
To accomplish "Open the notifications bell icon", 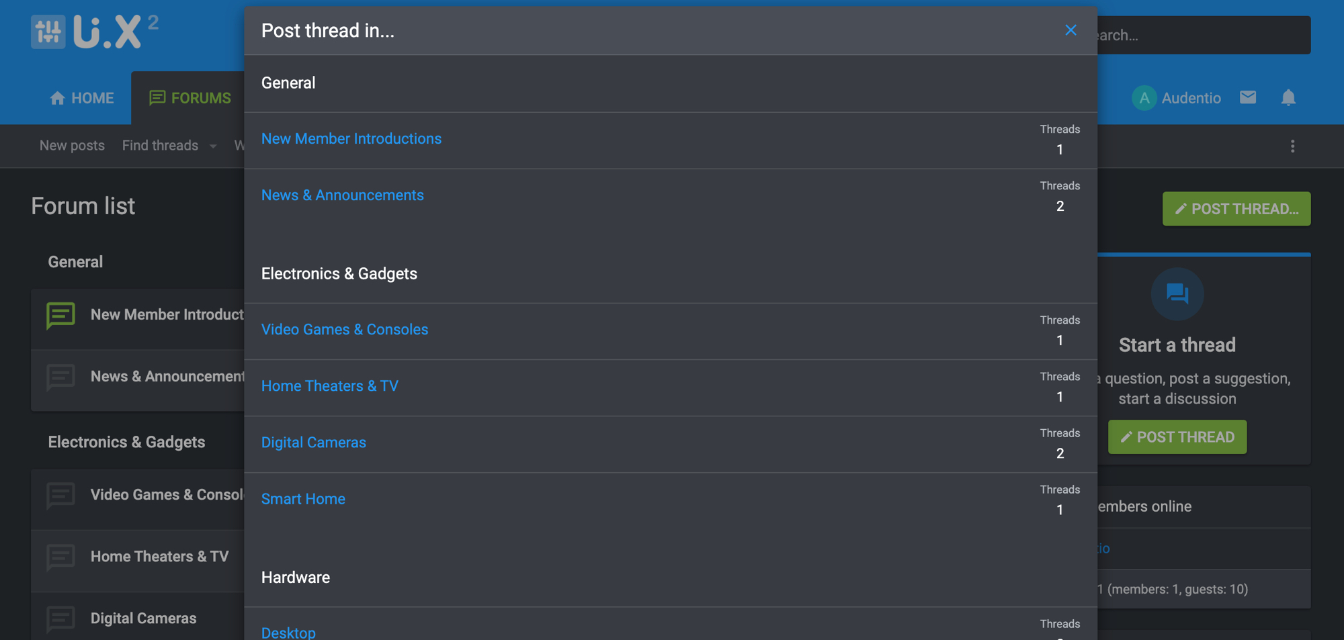I will coord(1288,97).
